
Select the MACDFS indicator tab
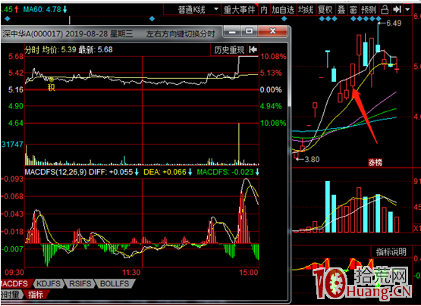click(16, 284)
